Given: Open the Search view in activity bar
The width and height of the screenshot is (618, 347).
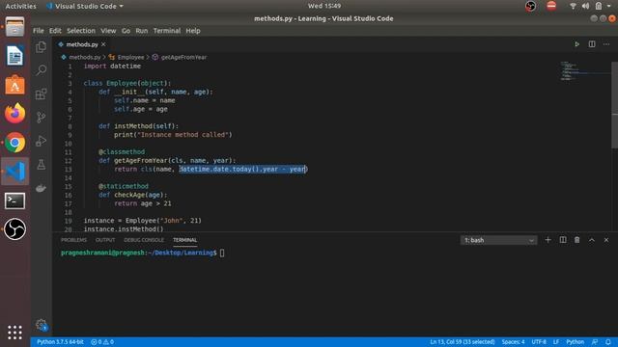Looking at the screenshot, I should (41, 70).
